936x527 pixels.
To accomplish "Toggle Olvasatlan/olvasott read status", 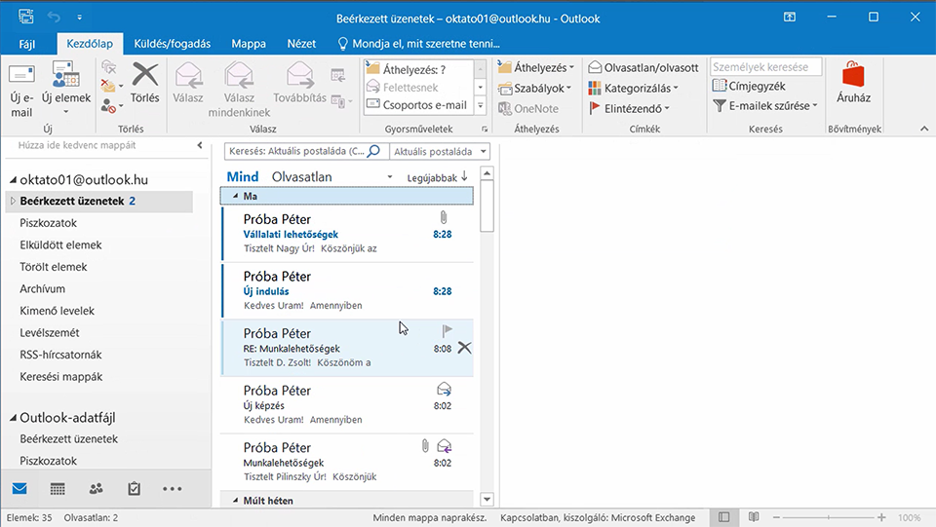I will (643, 67).
